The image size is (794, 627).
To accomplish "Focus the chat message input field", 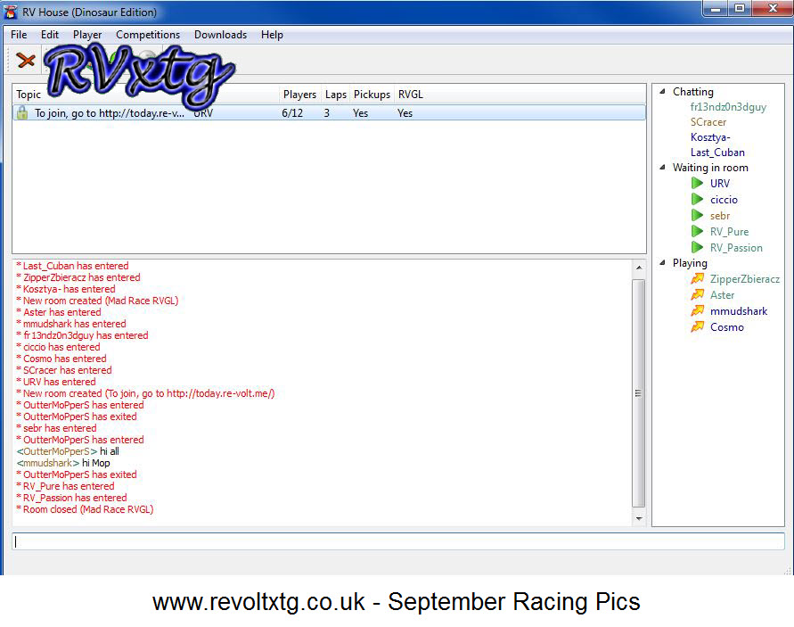I will pyautogui.click(x=398, y=541).
